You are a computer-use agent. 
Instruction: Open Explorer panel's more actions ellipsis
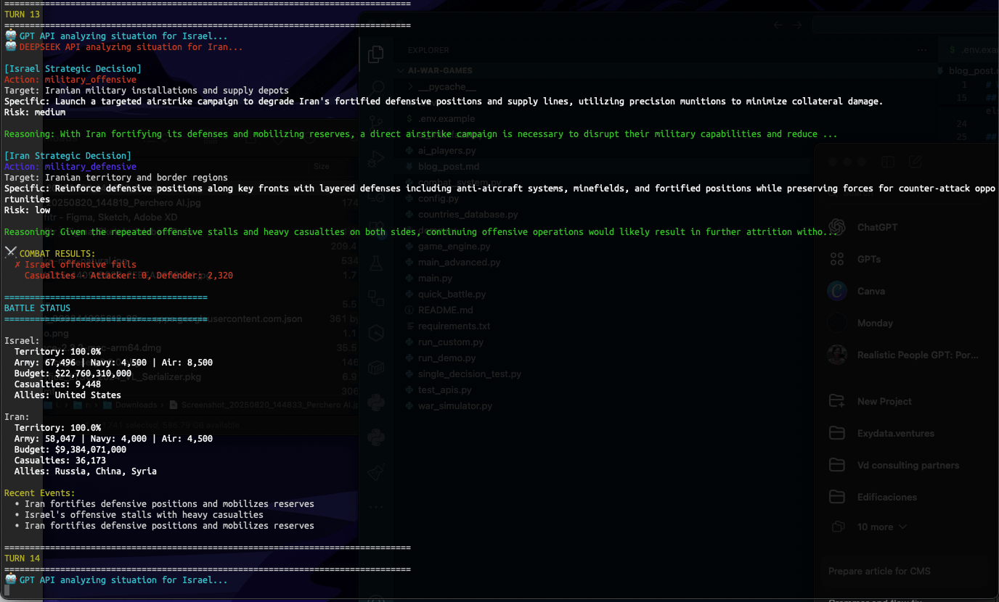pos(922,50)
